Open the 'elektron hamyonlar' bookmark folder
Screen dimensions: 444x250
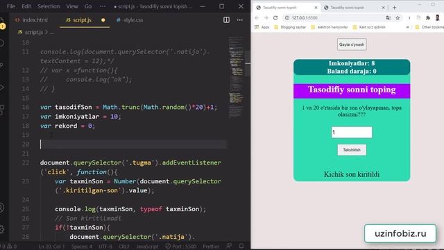330,27
